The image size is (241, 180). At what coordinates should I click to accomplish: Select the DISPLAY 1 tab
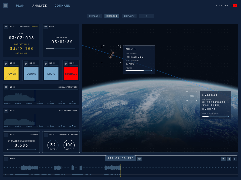point(94,16)
